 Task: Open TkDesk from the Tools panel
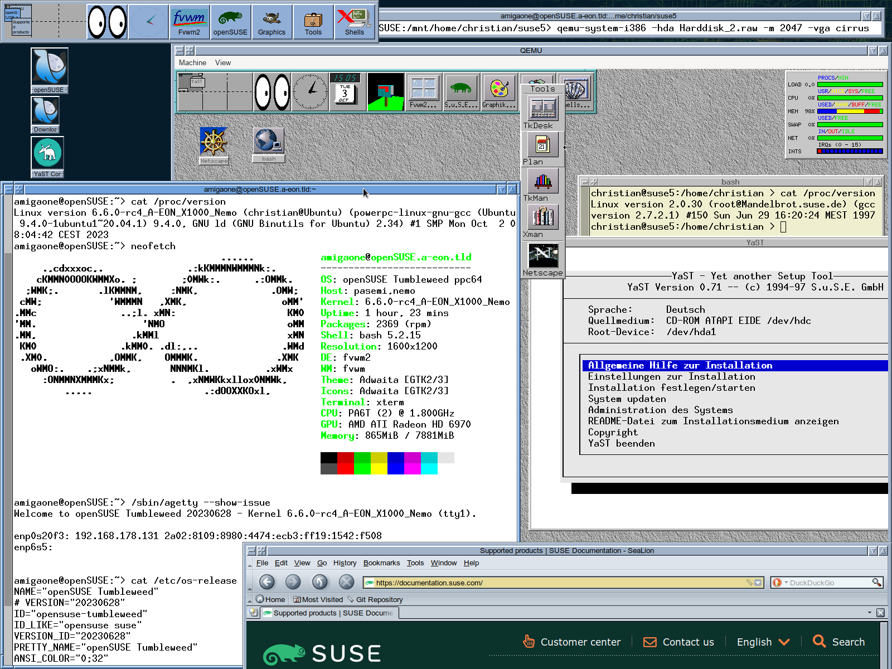coord(542,109)
